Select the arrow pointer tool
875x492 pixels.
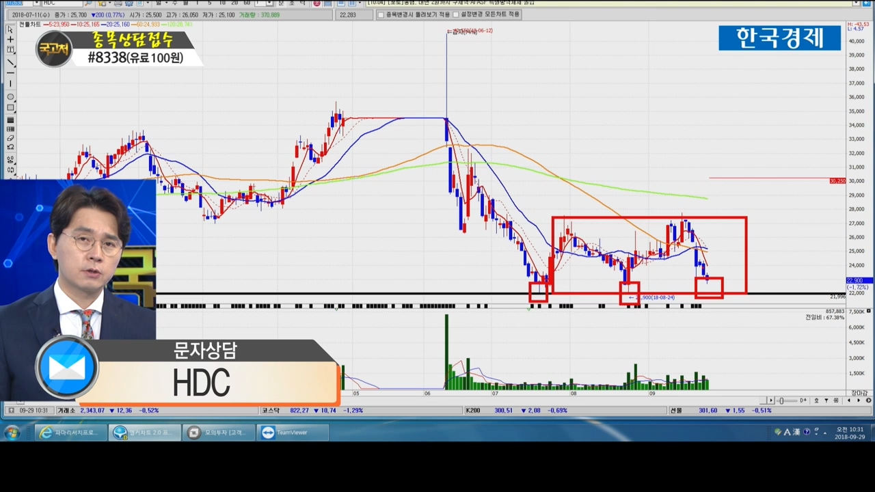(10, 29)
